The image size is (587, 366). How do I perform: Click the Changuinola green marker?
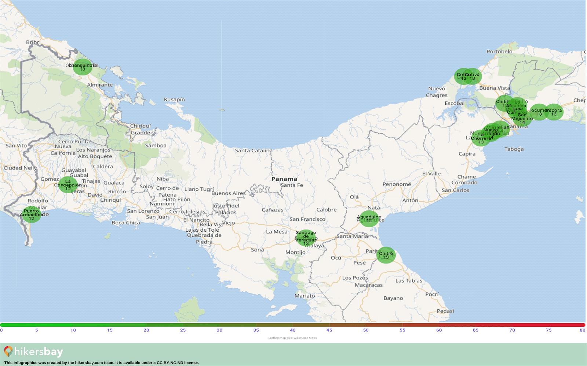82,67
